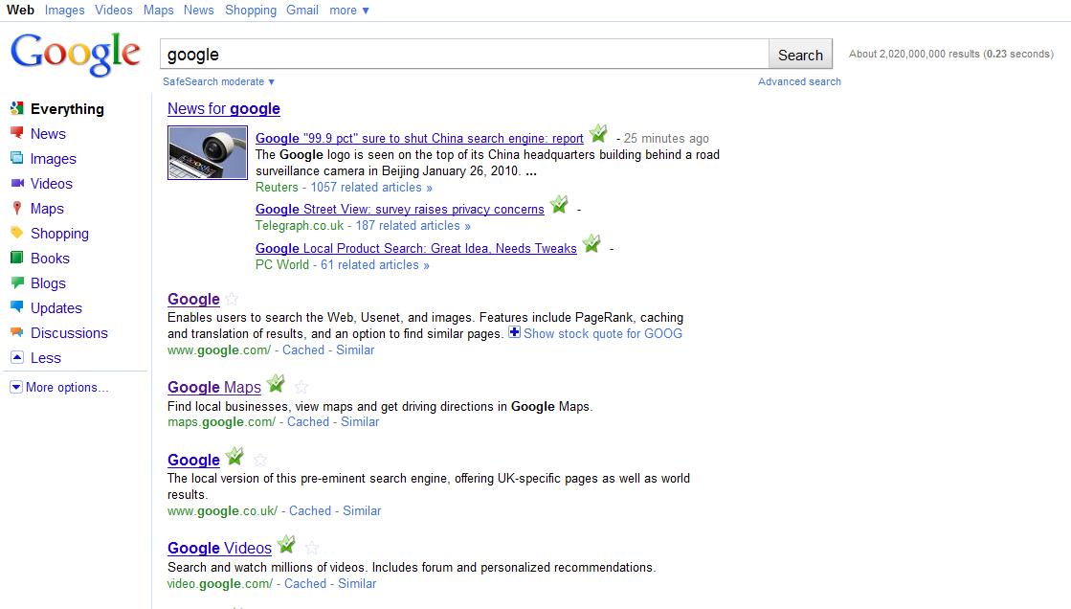Click the Everything sidebar icon
The image size is (1071, 609).
tap(17, 108)
